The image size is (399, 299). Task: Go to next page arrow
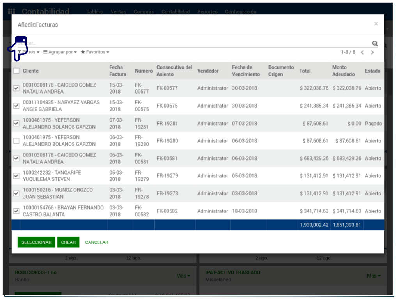click(372, 52)
